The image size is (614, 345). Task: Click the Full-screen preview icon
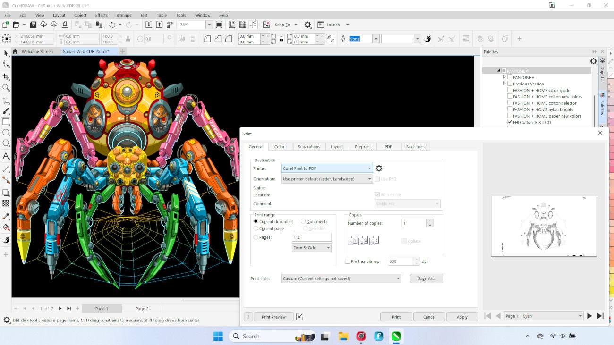pyautogui.click(x=219, y=25)
